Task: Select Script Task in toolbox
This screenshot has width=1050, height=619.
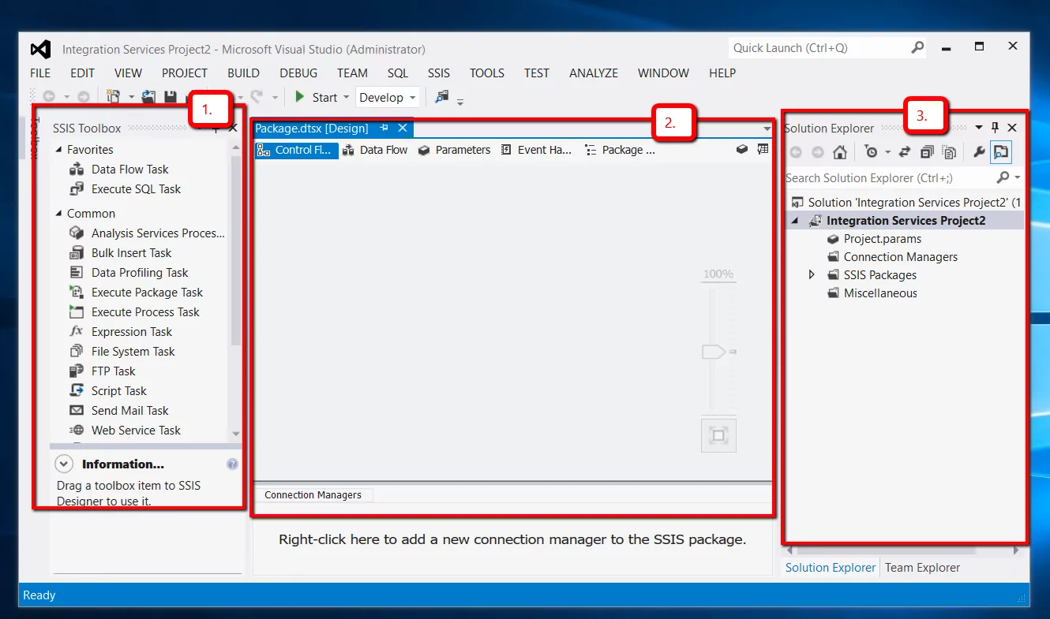Action: (118, 391)
